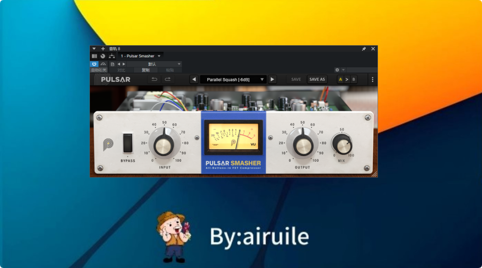
Task: Click the empty field beside the gear icon
Action: pos(361,70)
